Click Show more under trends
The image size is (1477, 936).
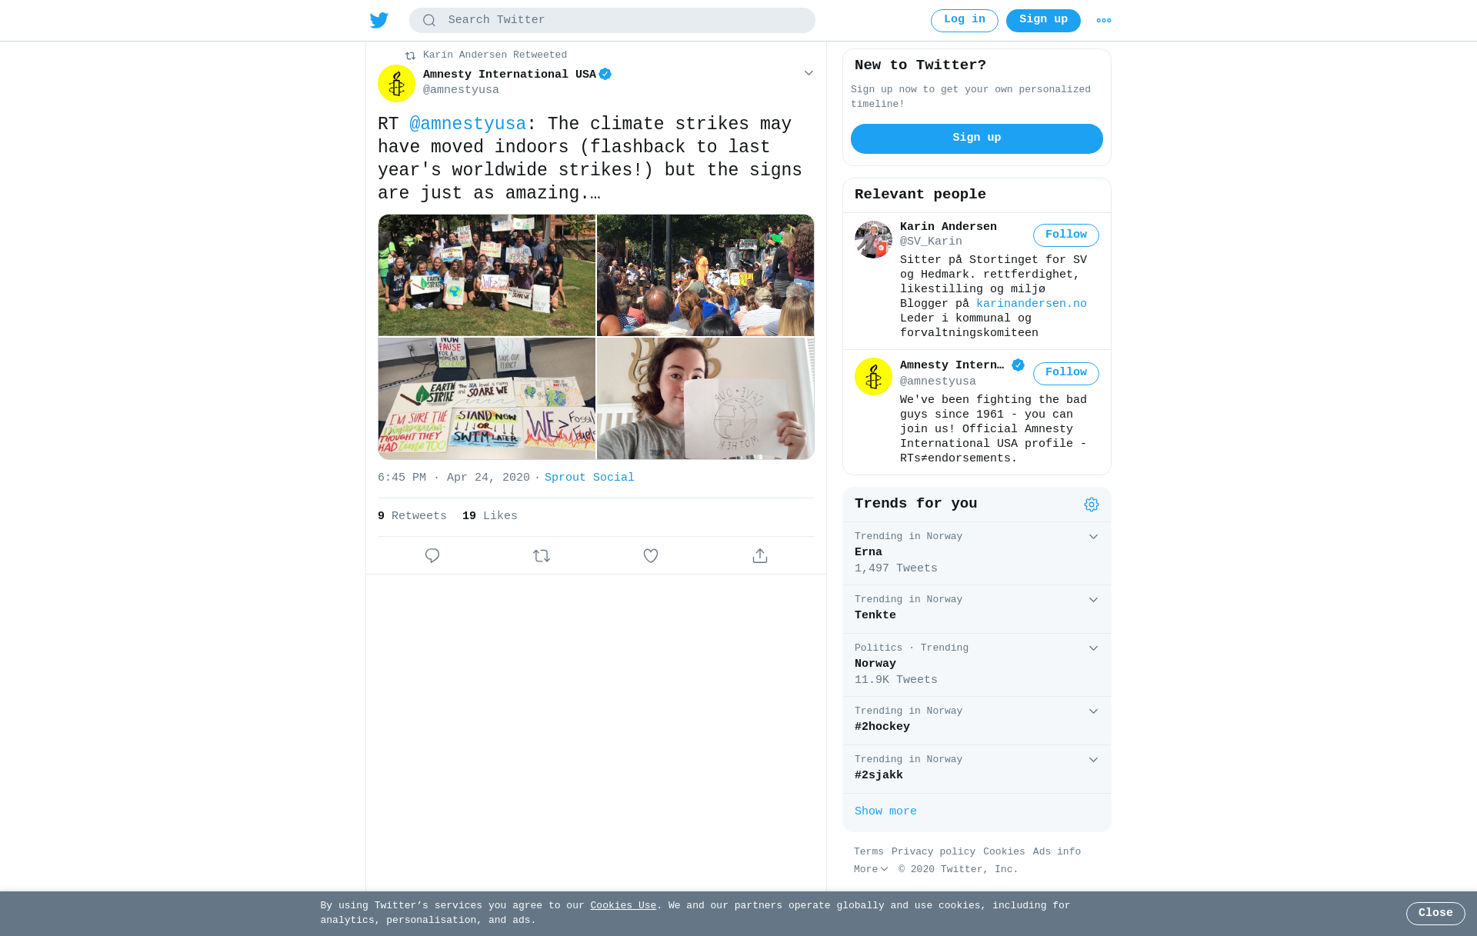click(x=885, y=811)
